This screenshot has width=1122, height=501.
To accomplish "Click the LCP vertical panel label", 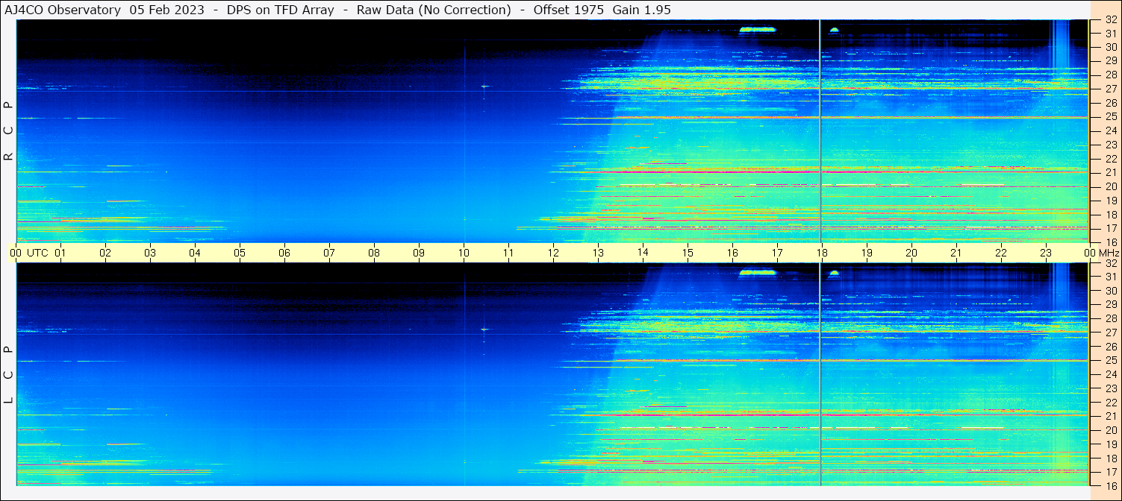I will coord(8,374).
